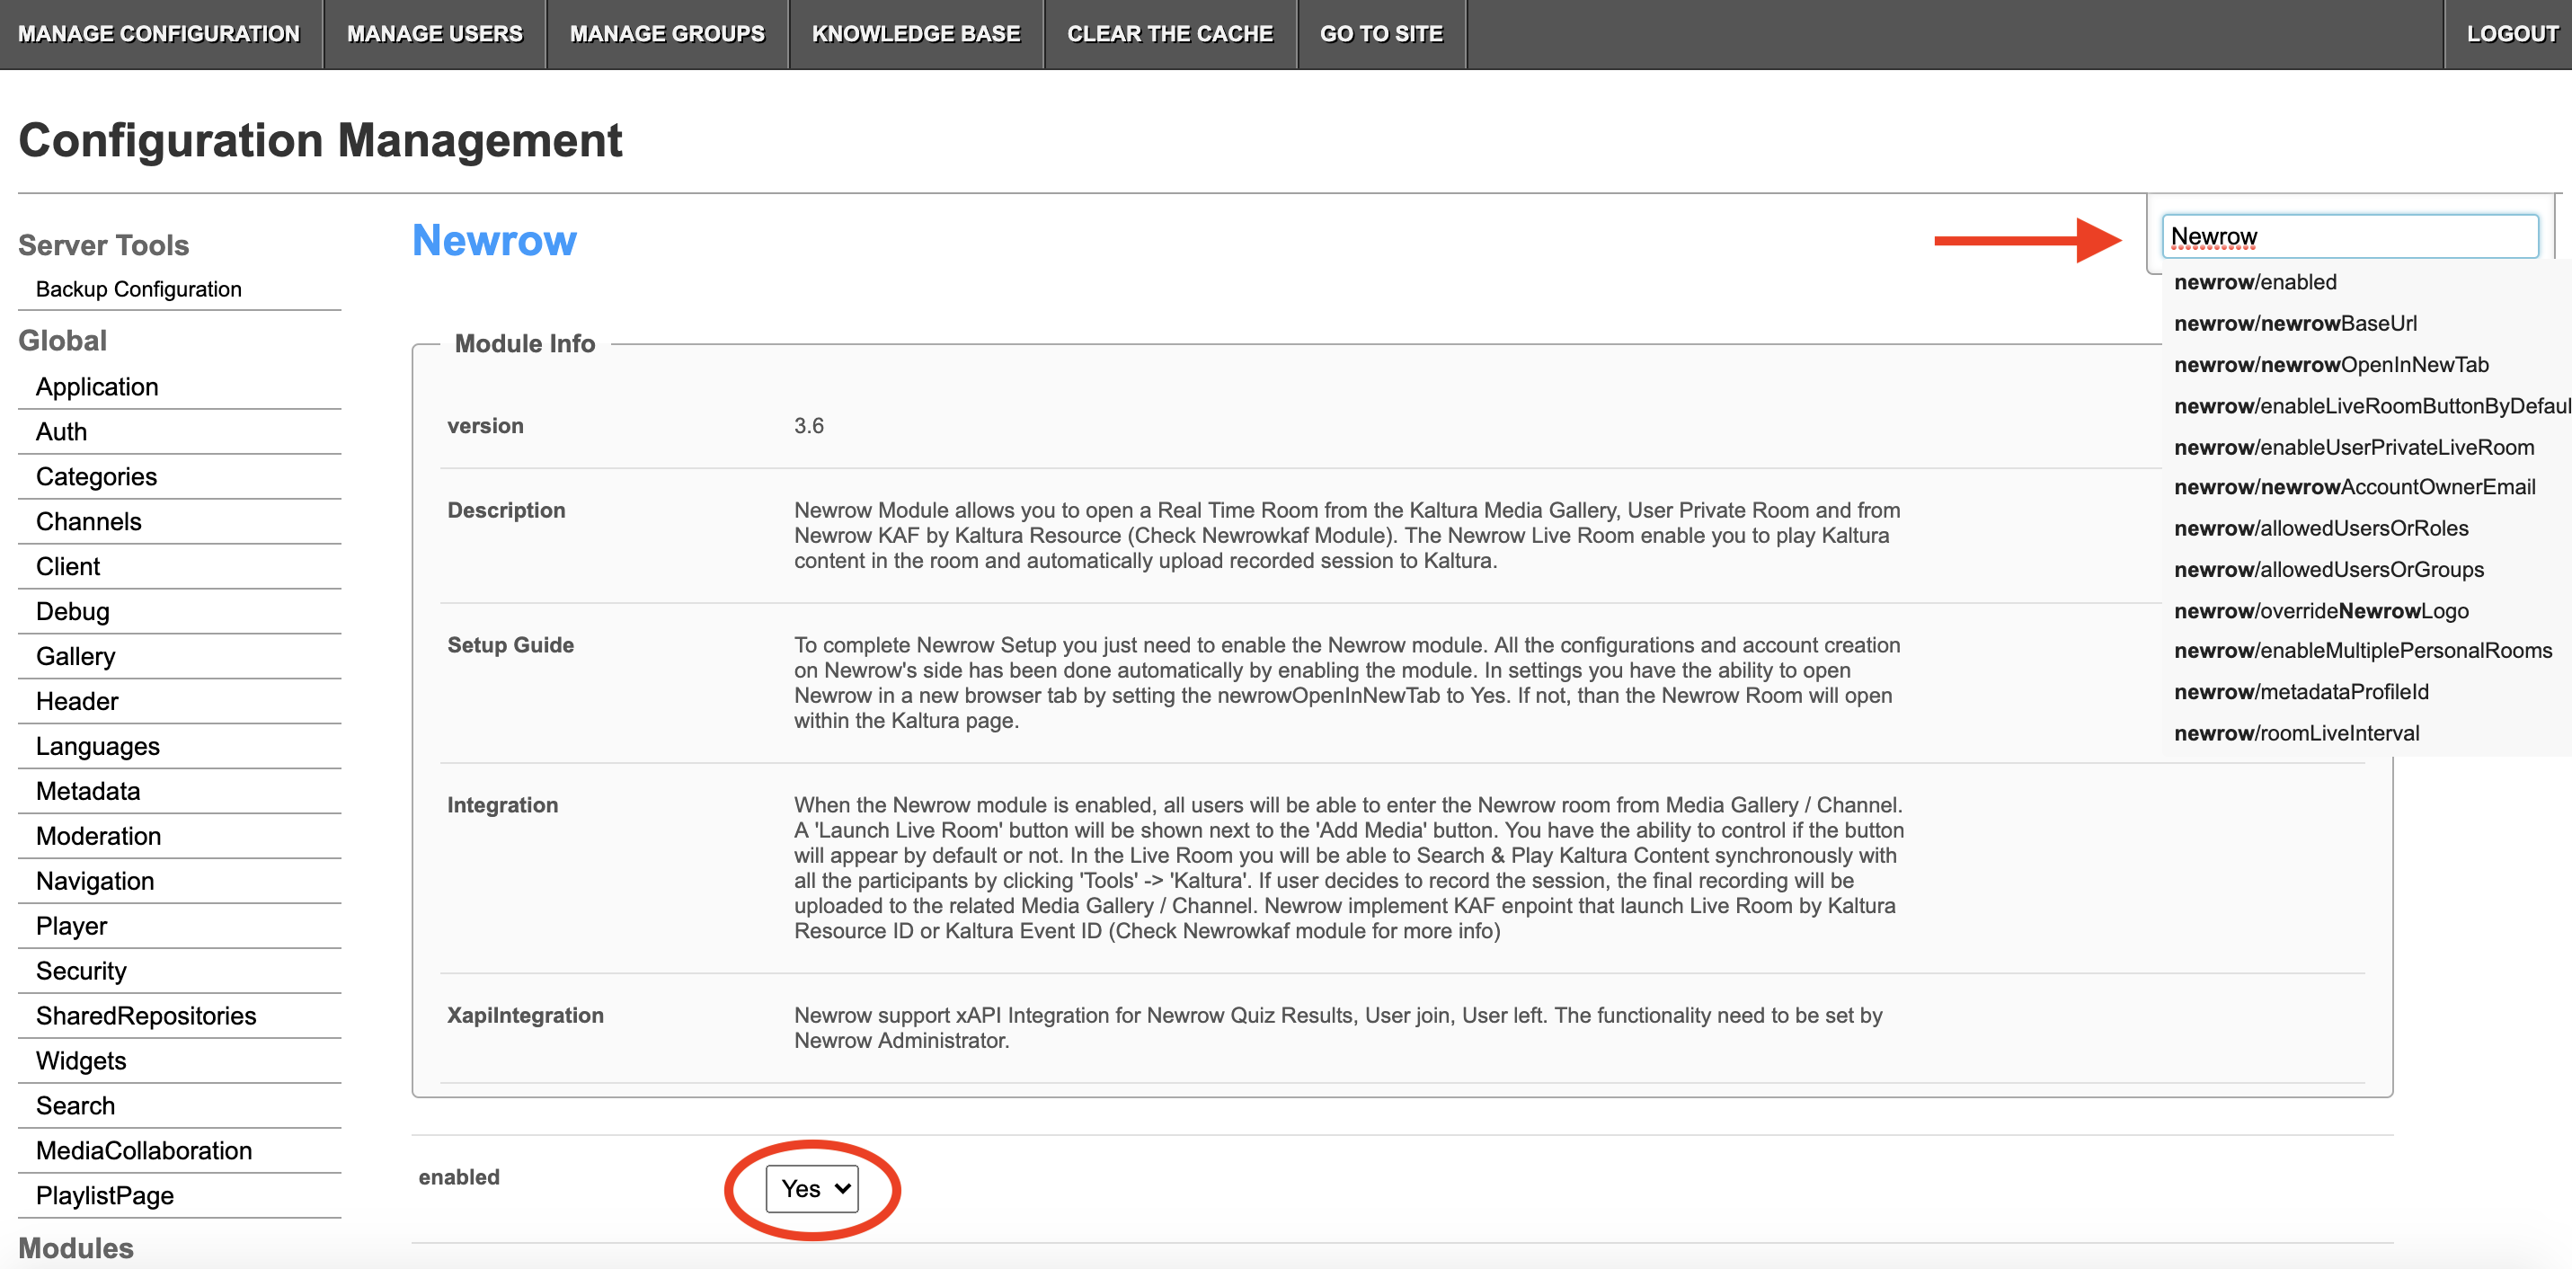This screenshot has height=1269, width=2572.
Task: Open PlaylistPage settings
Action: [105, 1195]
